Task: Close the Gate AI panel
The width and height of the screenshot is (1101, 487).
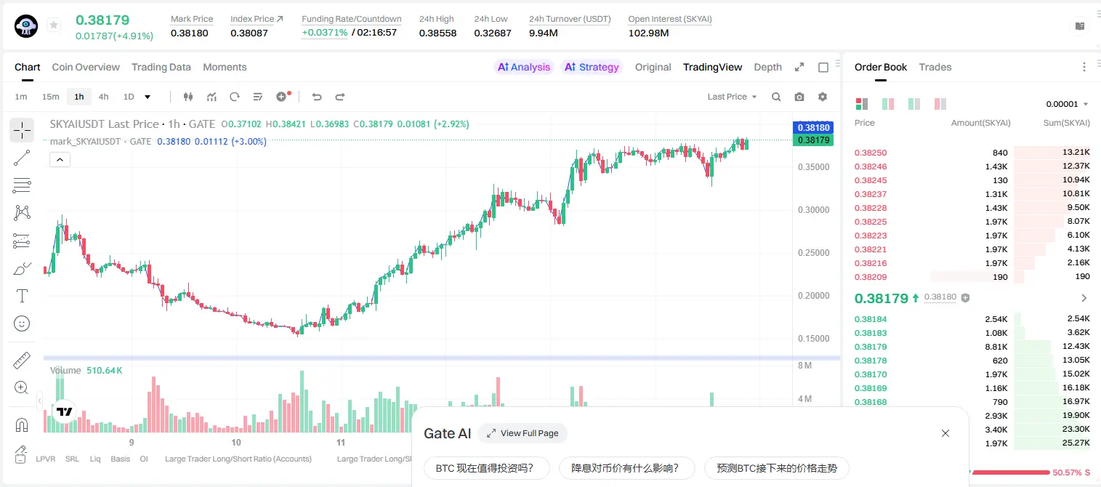Action: point(945,433)
